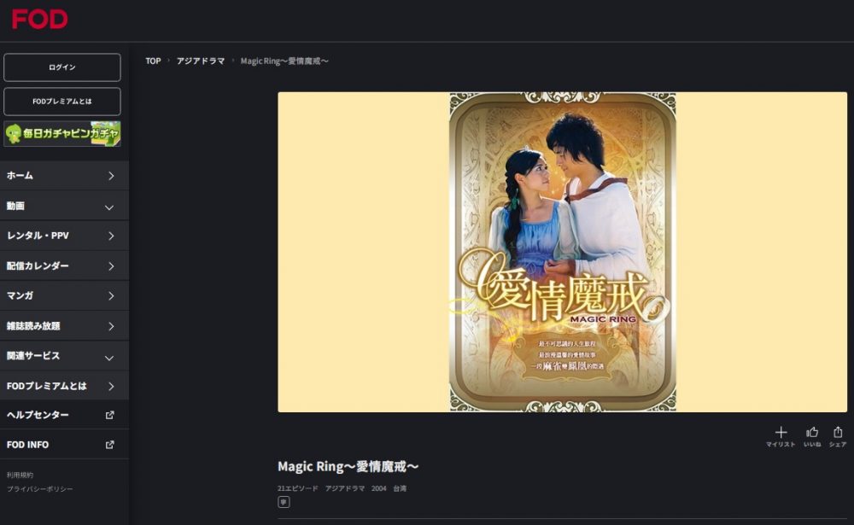
Task: Open the 毎日ガチャピンガチャ banner
Action: tap(62, 133)
